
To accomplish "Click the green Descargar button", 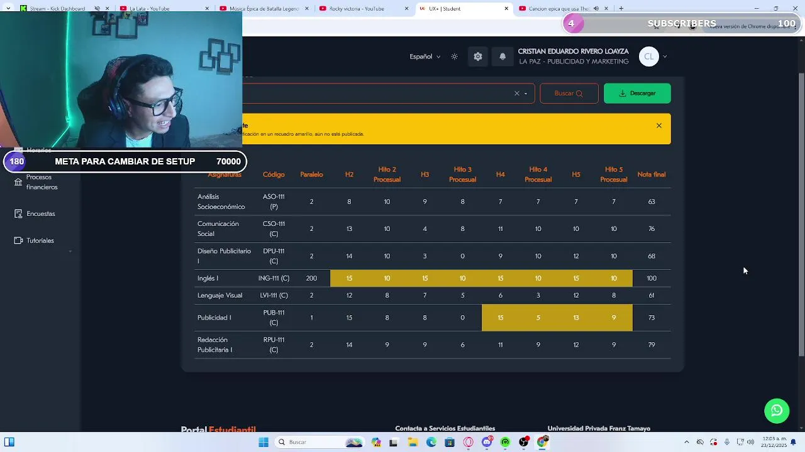I will (x=637, y=94).
